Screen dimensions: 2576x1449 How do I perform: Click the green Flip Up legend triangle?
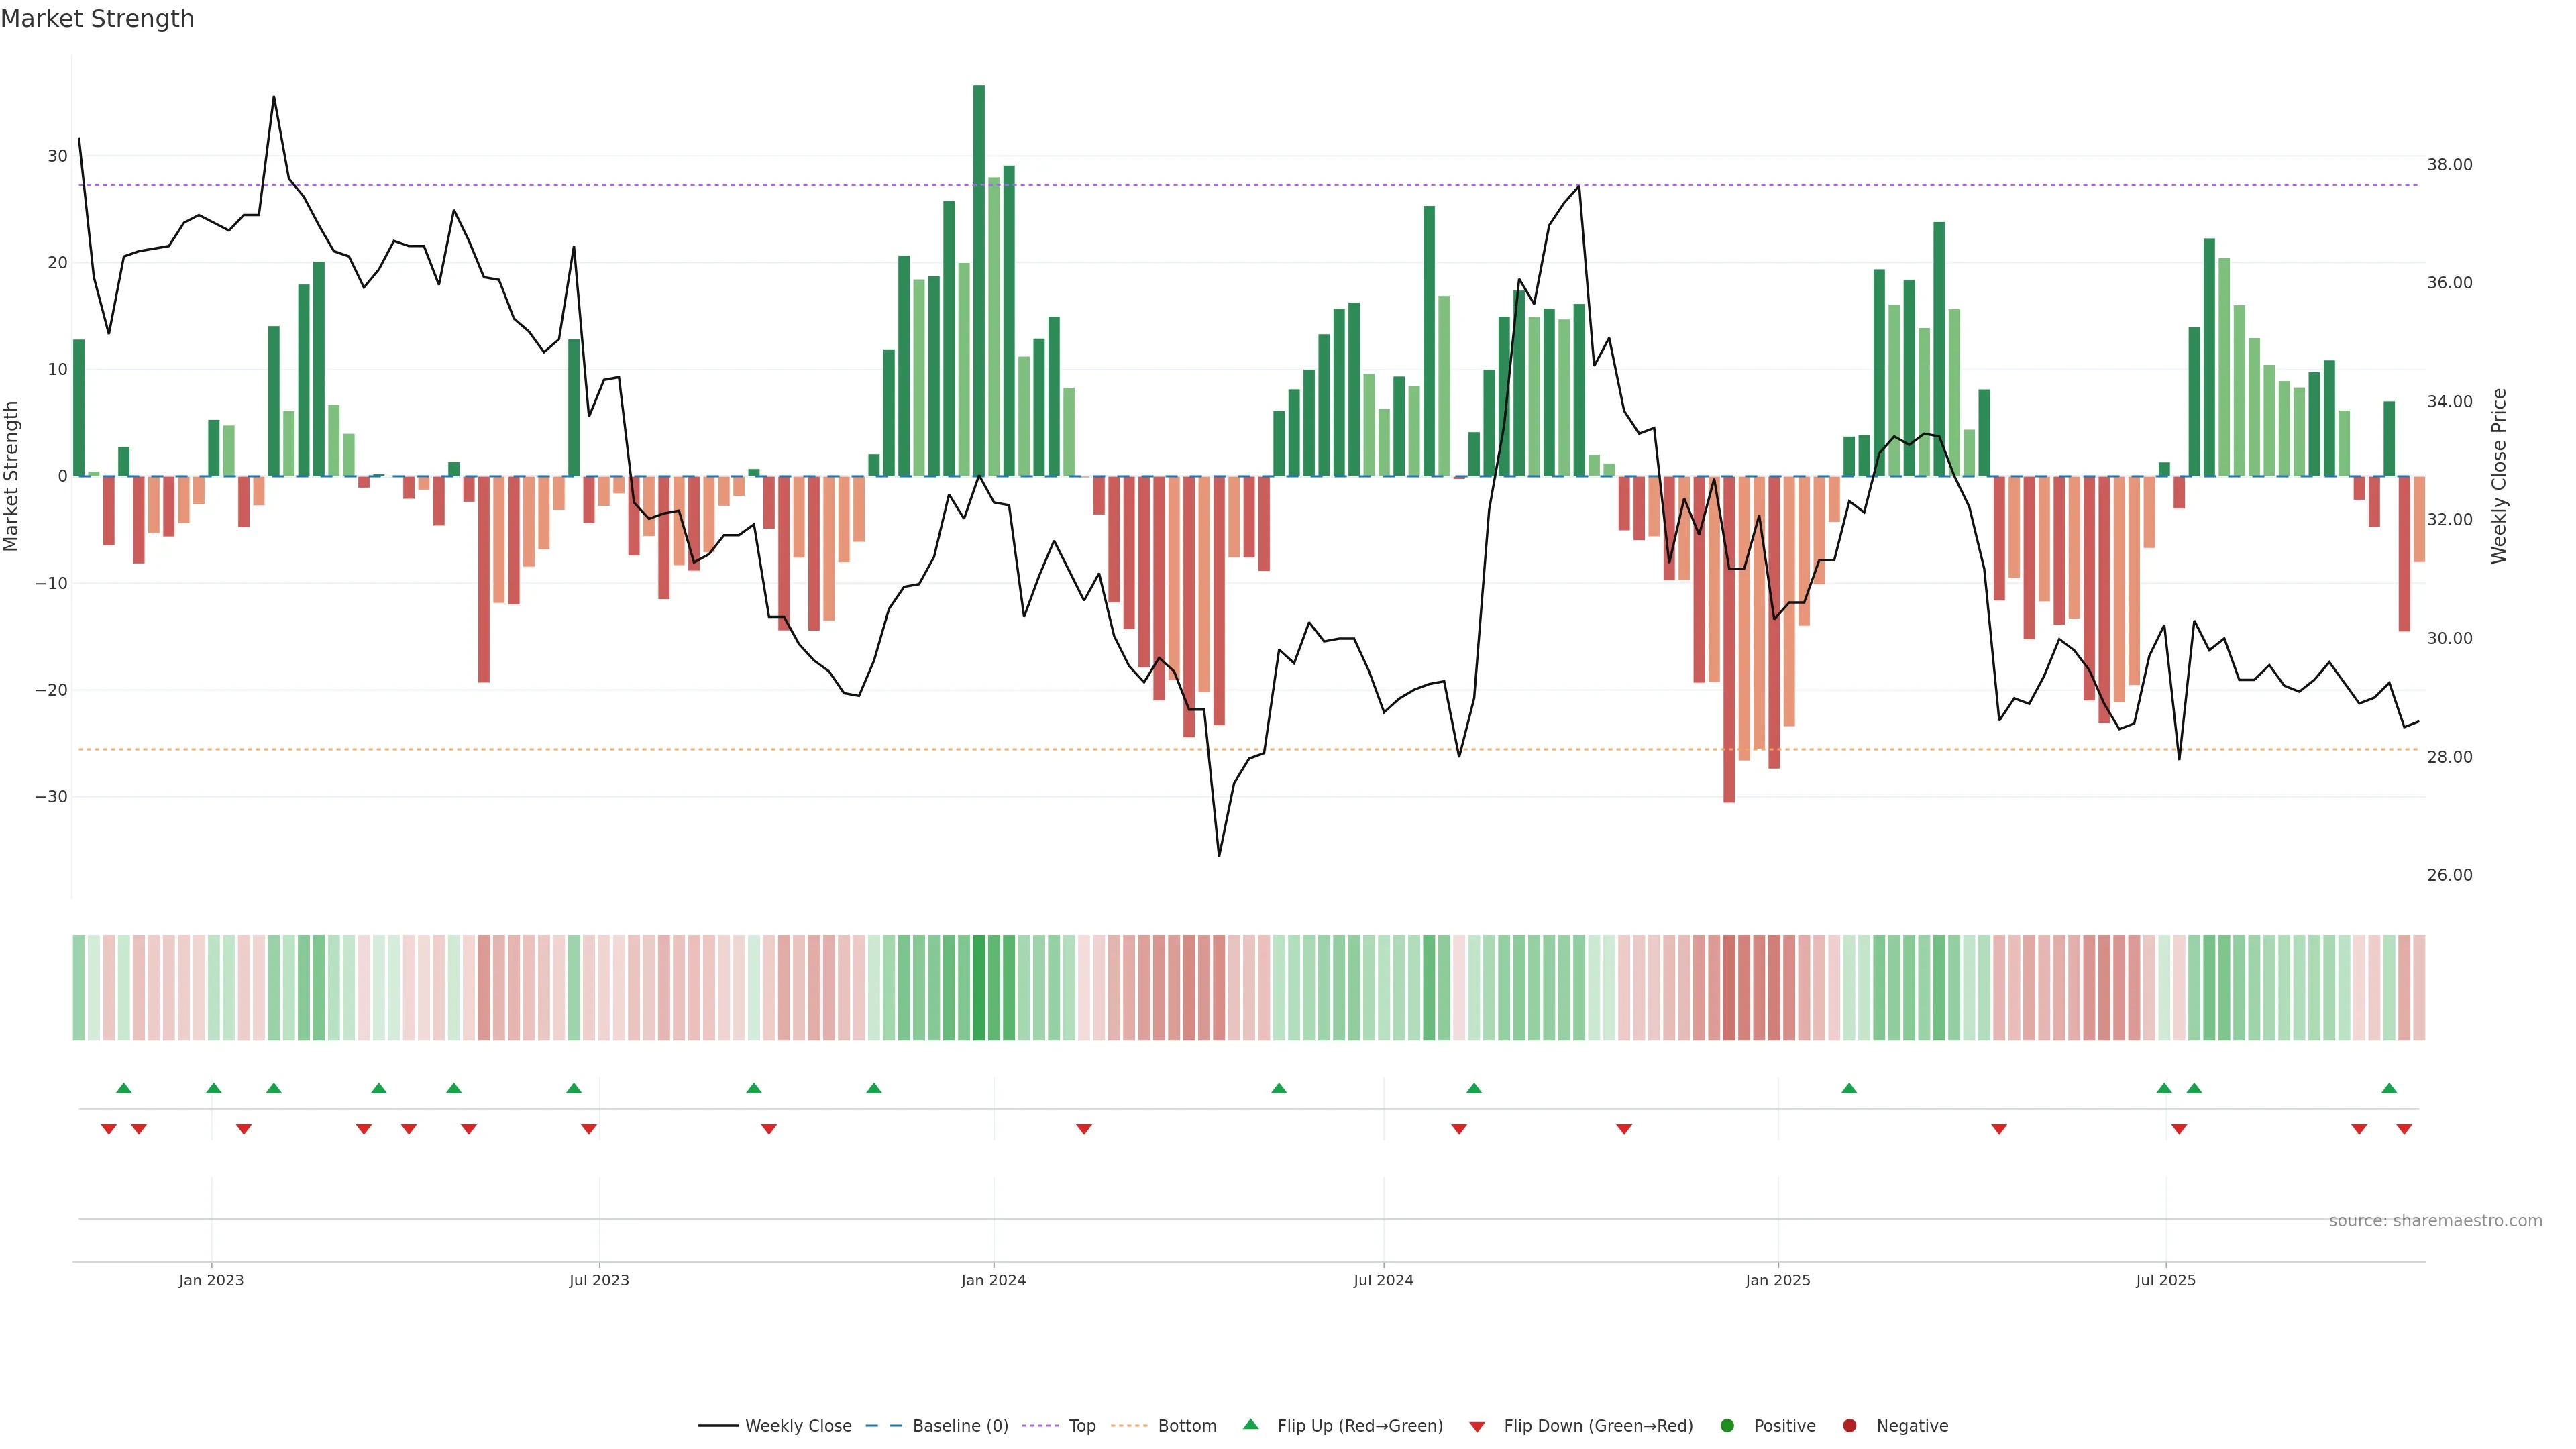click(1250, 1425)
